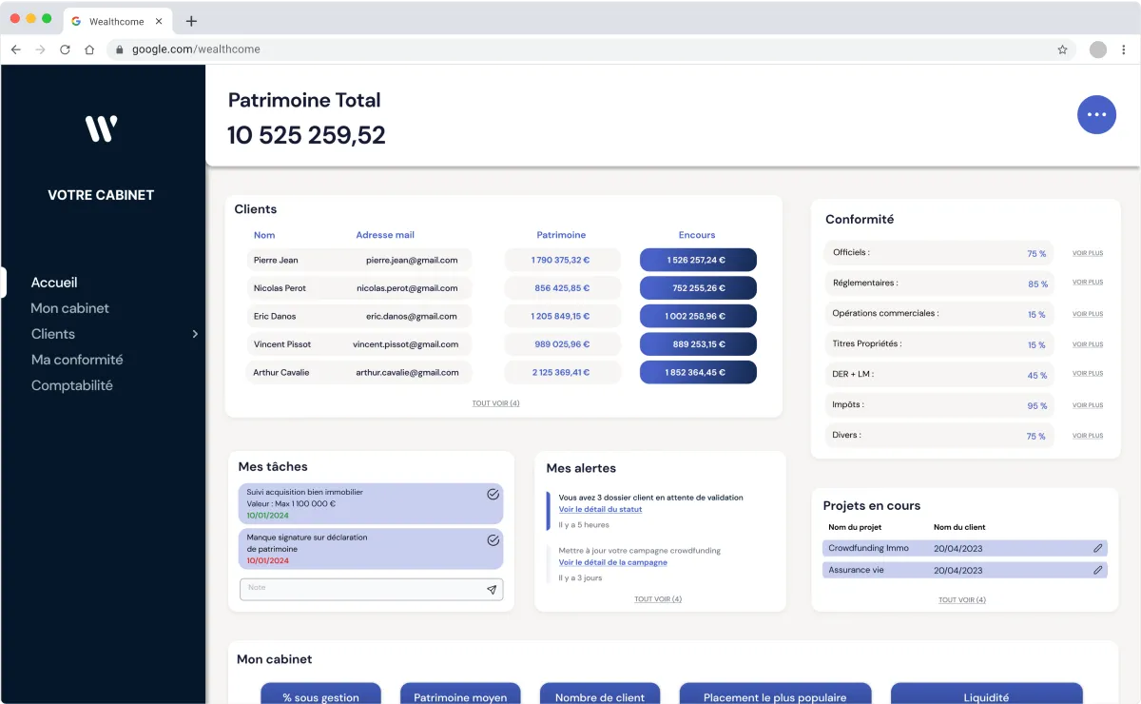
Task: Click the Google favicon on Wealthcome tab
Action: coord(76,21)
